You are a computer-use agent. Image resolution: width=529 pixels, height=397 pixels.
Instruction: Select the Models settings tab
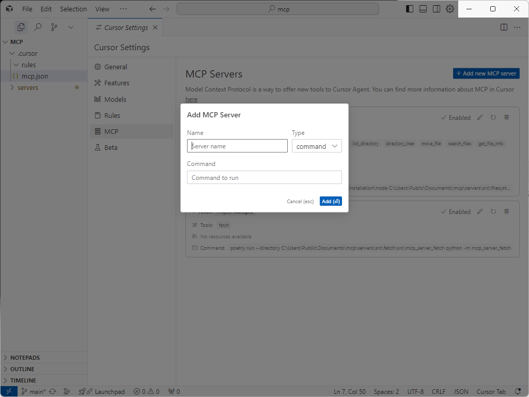[115, 99]
